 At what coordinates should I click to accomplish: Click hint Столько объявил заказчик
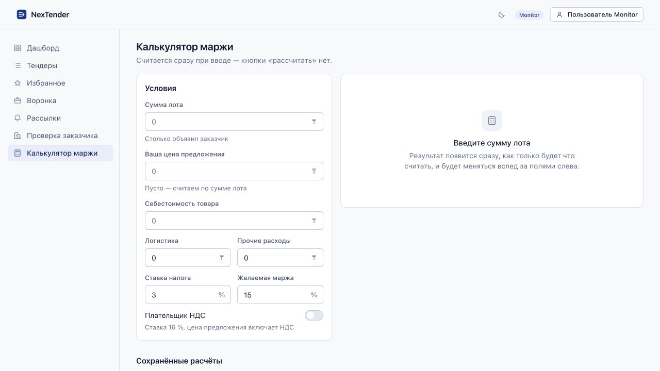[x=187, y=139]
